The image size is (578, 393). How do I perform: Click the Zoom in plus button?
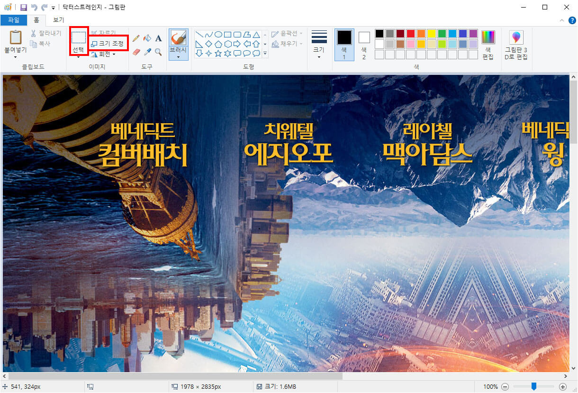tap(563, 387)
